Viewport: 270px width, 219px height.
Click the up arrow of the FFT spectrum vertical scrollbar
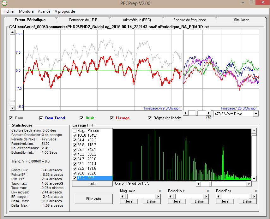[254, 131]
